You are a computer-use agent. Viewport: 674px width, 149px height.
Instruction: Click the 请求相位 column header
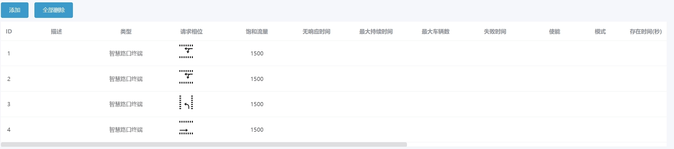coord(191,32)
